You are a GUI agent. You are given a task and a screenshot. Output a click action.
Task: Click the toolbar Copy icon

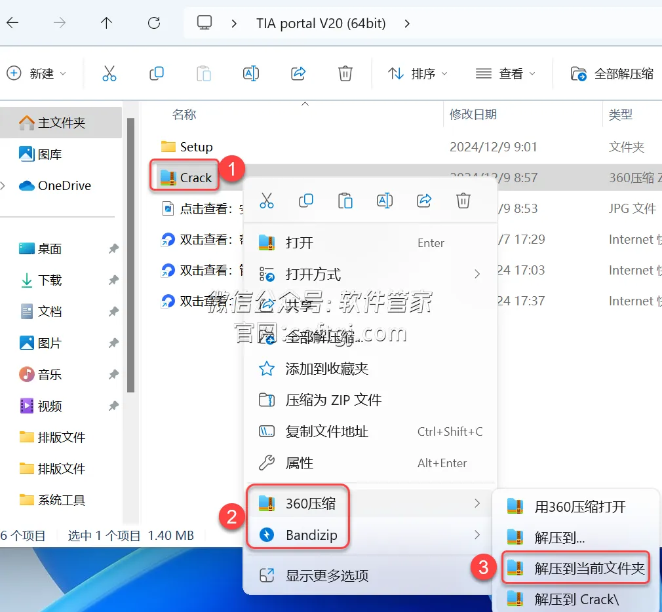(157, 73)
